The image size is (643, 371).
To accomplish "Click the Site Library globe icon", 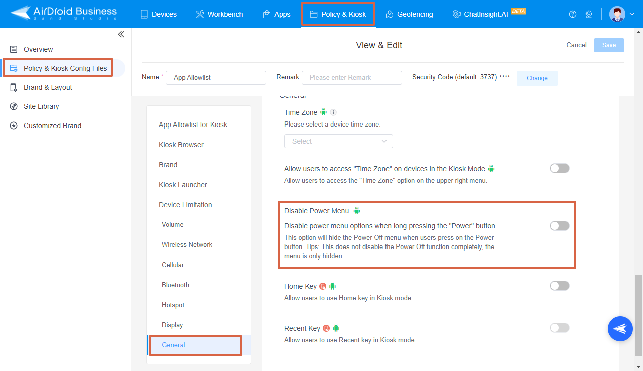I will (x=14, y=106).
